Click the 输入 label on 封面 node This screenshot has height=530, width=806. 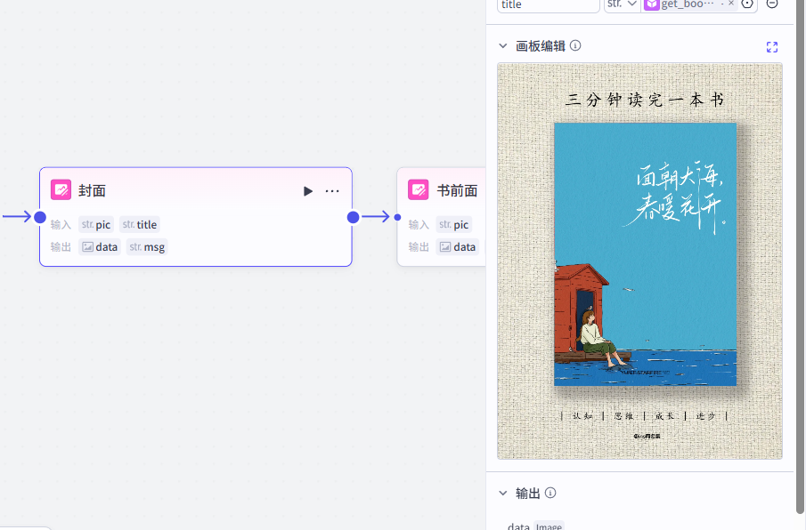61,225
